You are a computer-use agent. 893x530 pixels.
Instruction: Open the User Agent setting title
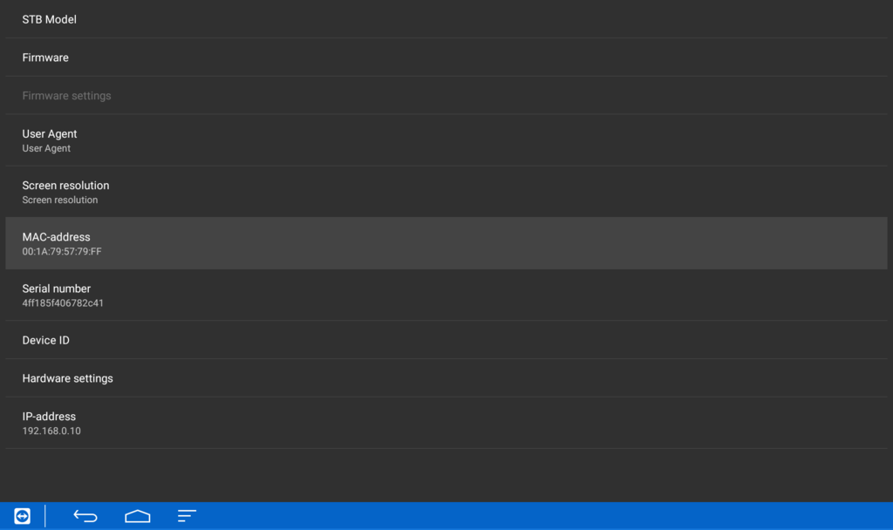[x=50, y=133]
